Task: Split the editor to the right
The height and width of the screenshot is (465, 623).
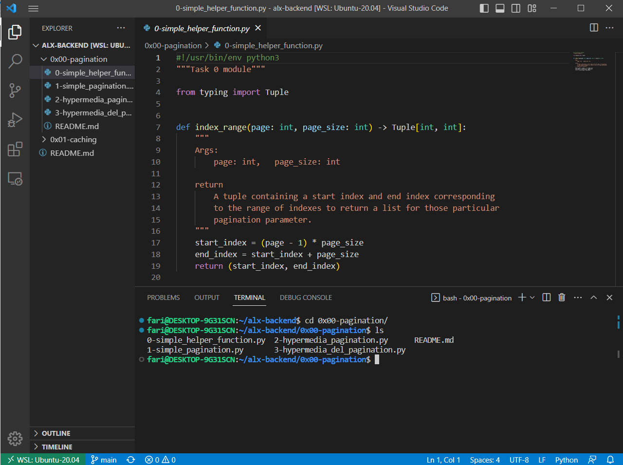Action: tap(594, 28)
